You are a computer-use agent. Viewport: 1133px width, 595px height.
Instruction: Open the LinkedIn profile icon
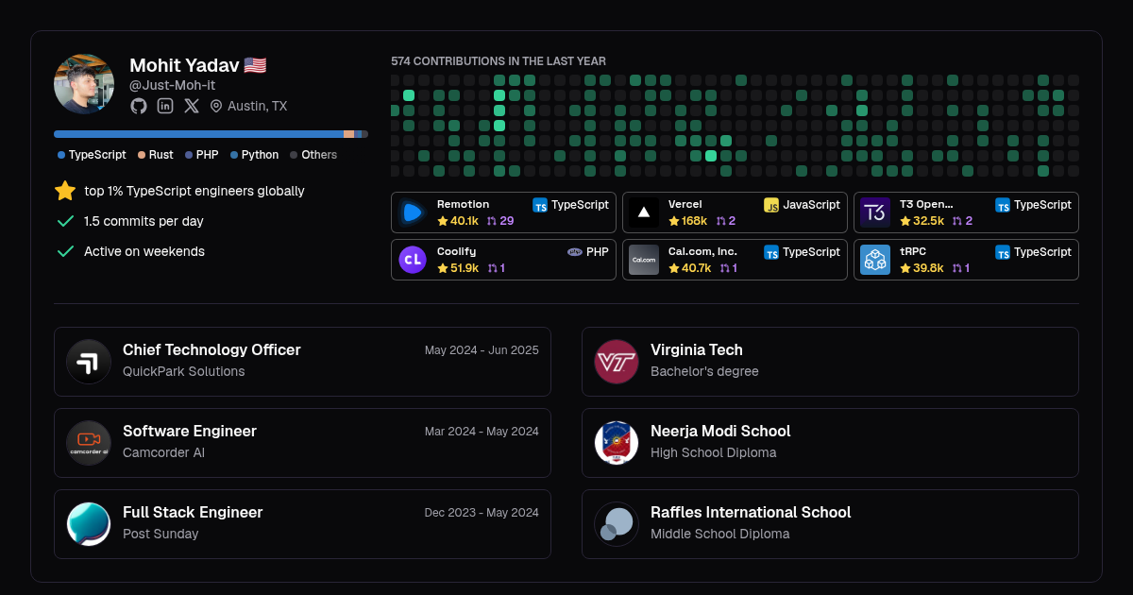coord(165,106)
